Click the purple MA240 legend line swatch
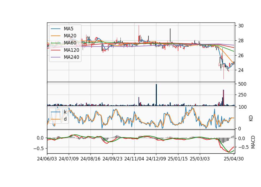The width and height of the screenshot is (261, 187). coord(55,57)
